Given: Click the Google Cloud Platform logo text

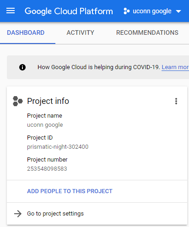Looking at the screenshot, I should (69, 11).
